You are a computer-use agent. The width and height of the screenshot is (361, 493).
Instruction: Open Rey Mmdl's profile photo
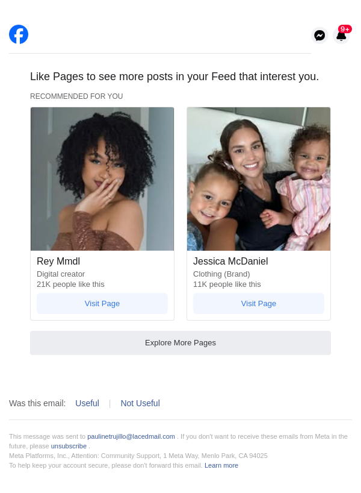click(x=102, y=179)
